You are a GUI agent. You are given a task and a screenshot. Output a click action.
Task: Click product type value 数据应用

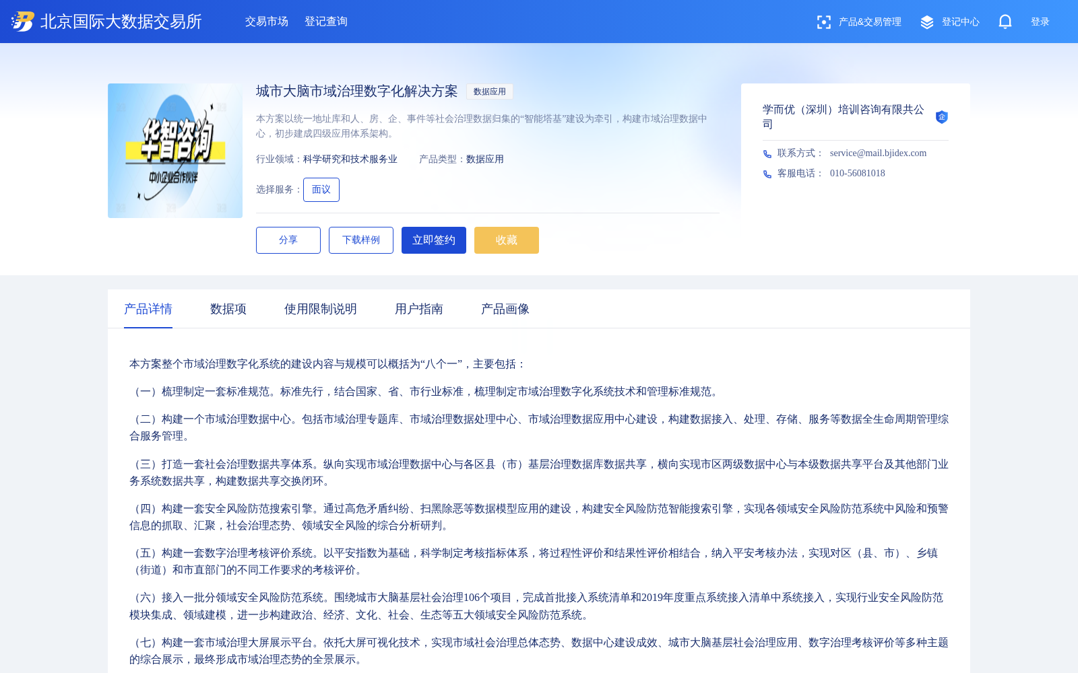[x=485, y=160]
